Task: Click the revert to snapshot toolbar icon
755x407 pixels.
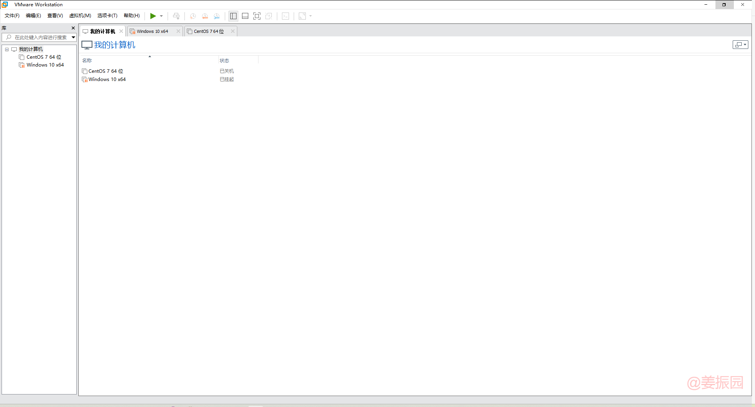Action: click(x=205, y=16)
